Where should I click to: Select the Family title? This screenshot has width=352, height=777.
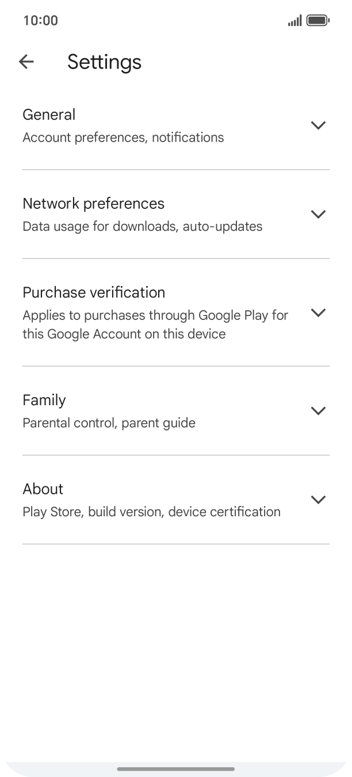click(x=44, y=400)
